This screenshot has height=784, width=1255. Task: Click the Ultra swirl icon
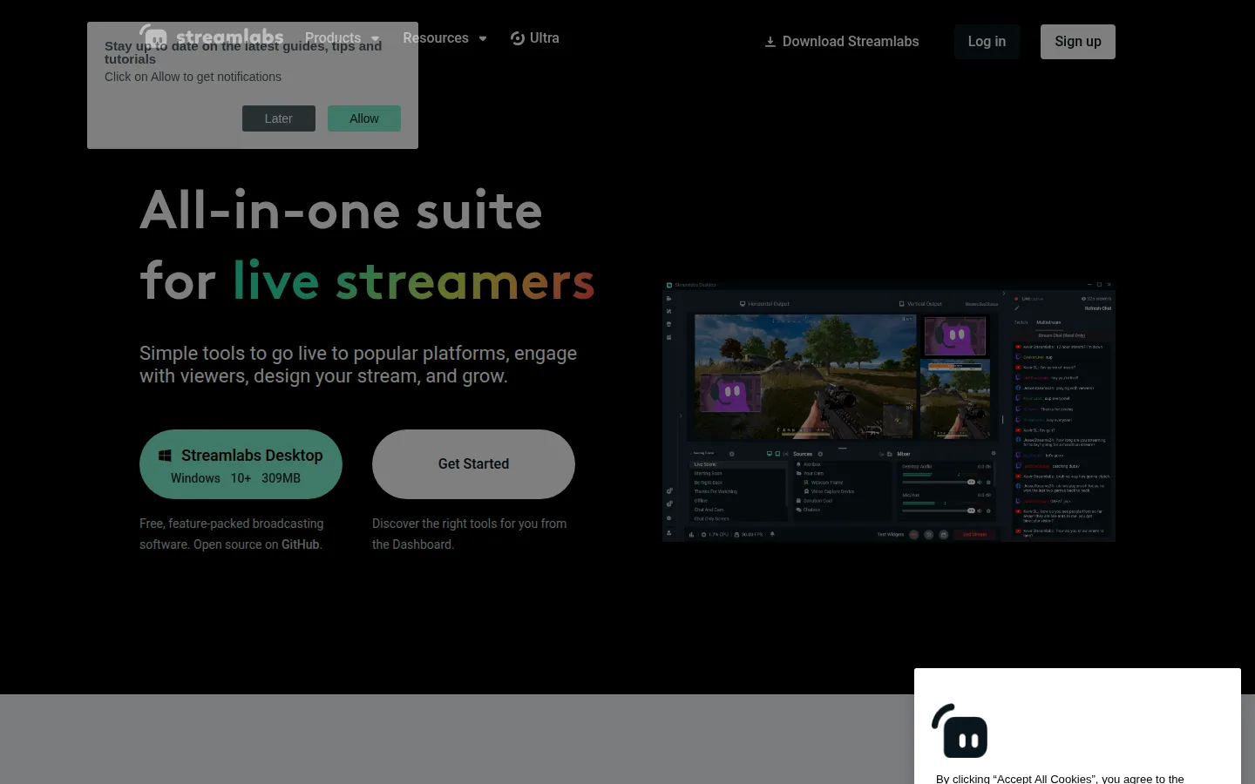pyautogui.click(x=518, y=38)
